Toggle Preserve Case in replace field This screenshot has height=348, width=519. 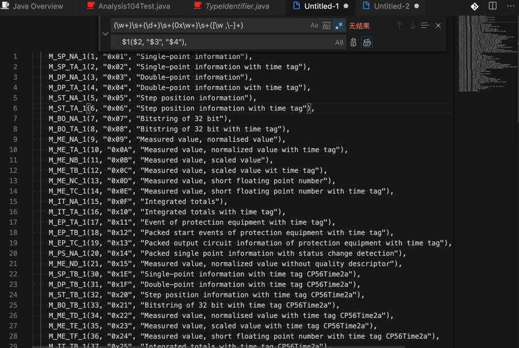coord(339,43)
